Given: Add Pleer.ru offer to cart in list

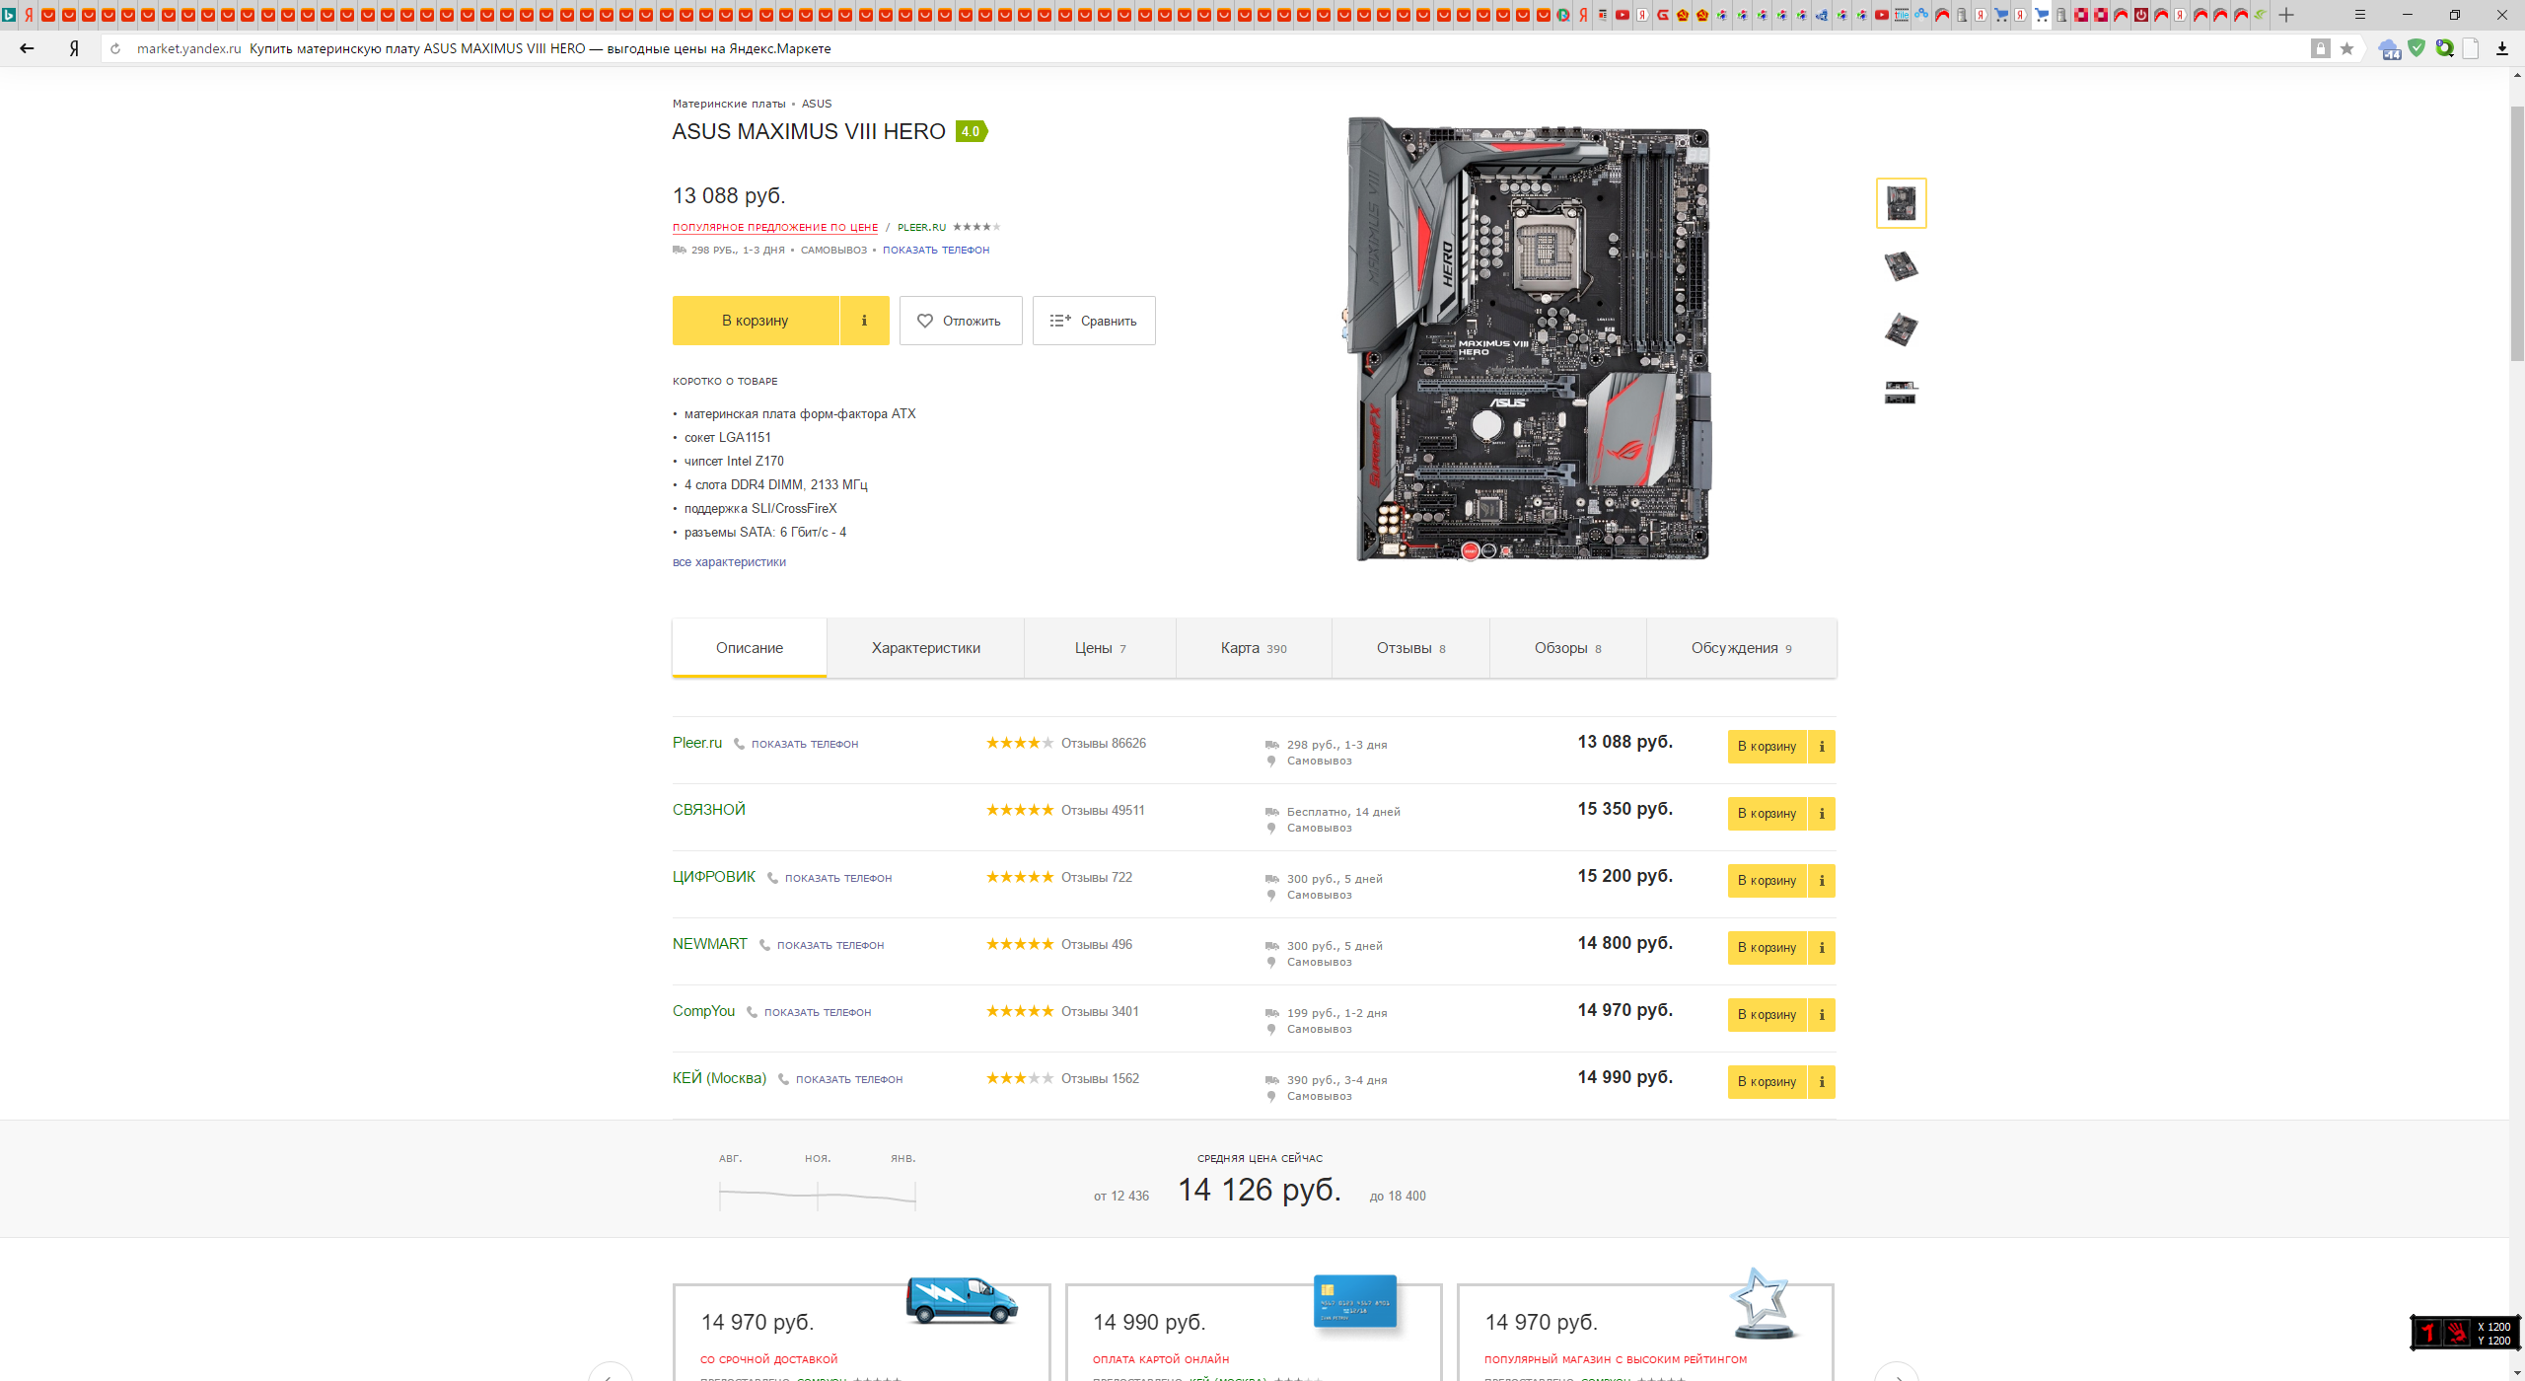Looking at the screenshot, I should pyautogui.click(x=1766, y=747).
